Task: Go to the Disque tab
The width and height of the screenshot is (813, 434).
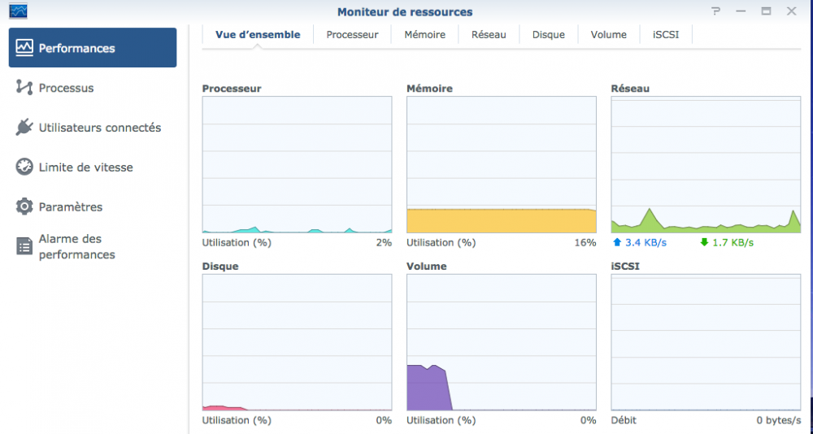Action: point(549,35)
